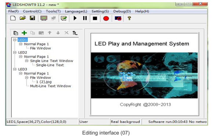Click the 'CopyRight @2008~2013' text
The image size is (216, 136).
[145, 104]
